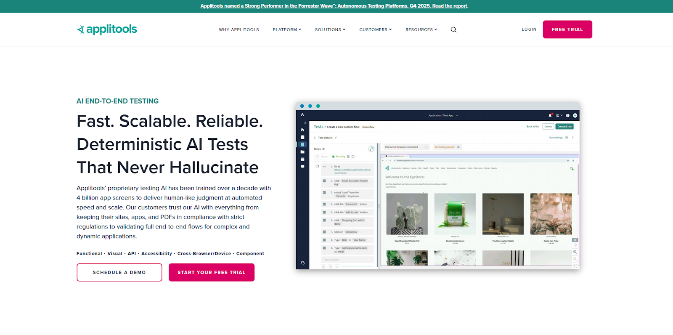The image size is (673, 335).
Task: Select step 3 select coral from Variants
Action: point(347,194)
